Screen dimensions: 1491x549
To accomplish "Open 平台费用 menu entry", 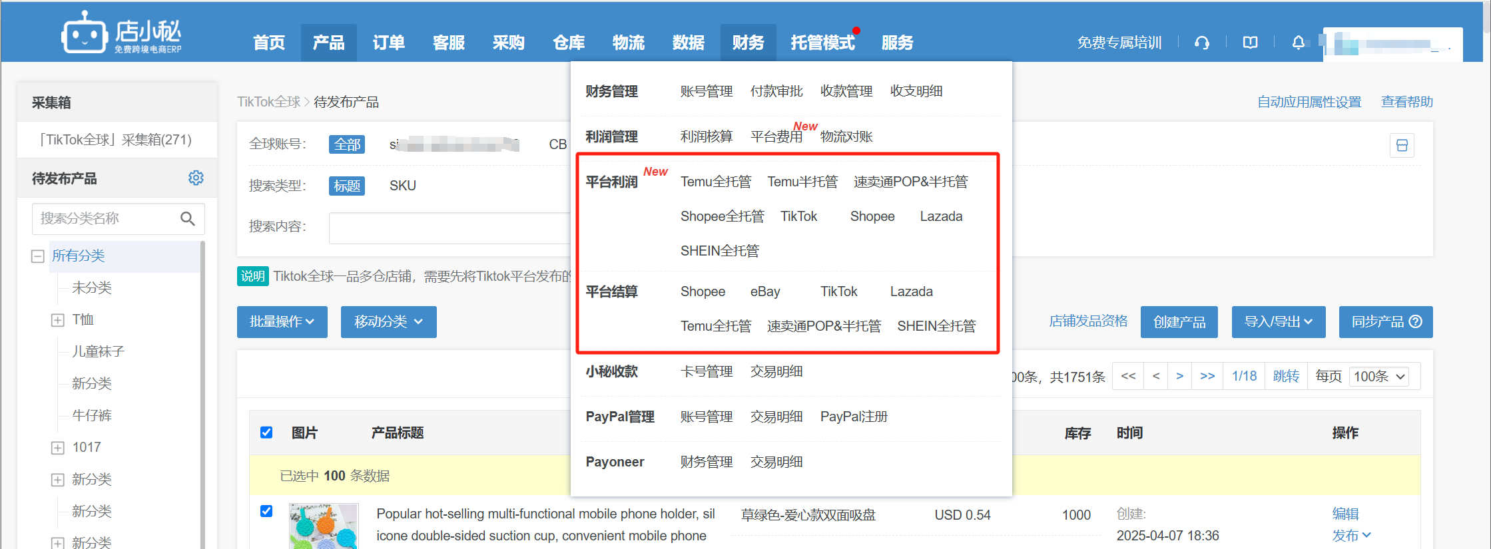I will pyautogui.click(x=776, y=136).
